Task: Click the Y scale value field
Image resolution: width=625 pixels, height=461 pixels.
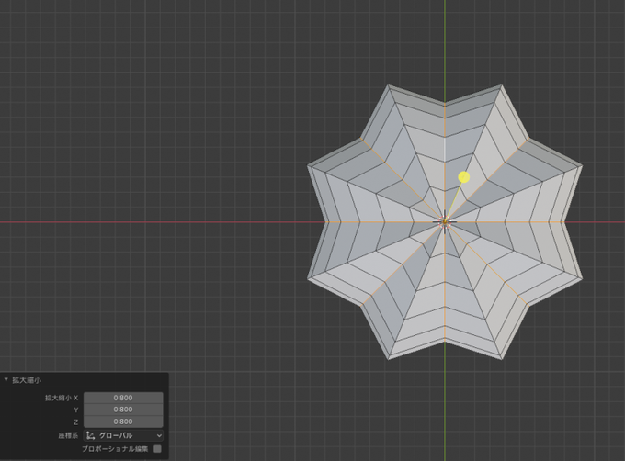Action: (x=123, y=410)
